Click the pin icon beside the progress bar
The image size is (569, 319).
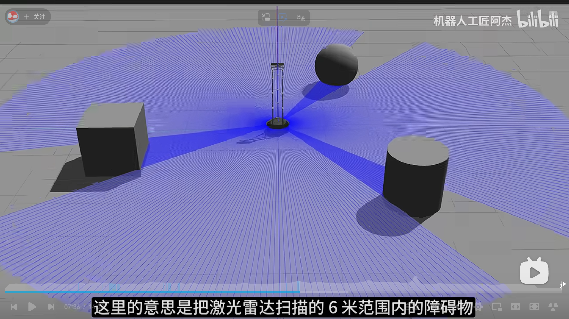[562, 285]
